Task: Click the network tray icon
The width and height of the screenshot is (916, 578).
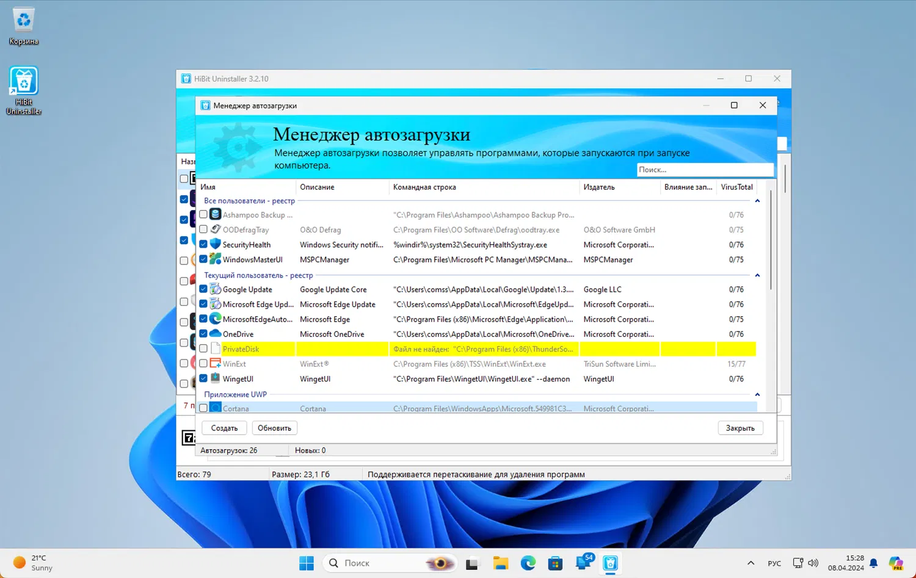Action: pyautogui.click(x=798, y=563)
